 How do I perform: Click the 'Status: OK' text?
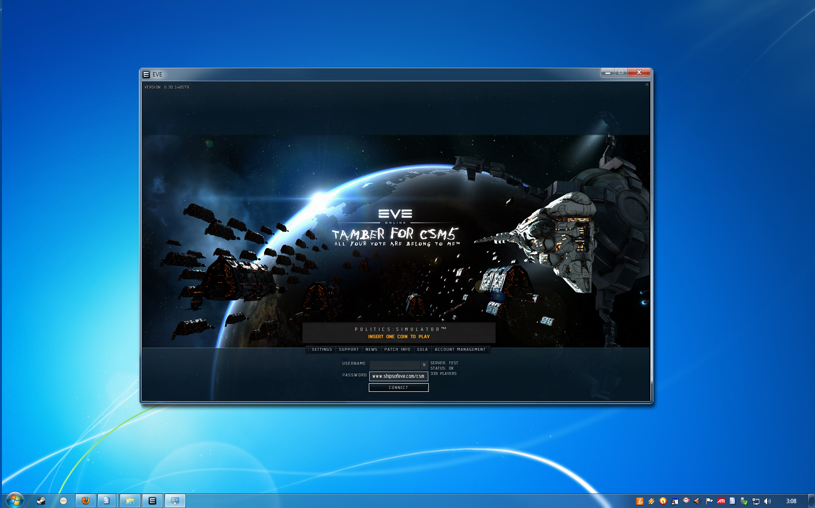442,368
